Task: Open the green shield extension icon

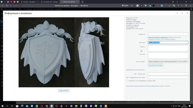Action: (146, 6)
